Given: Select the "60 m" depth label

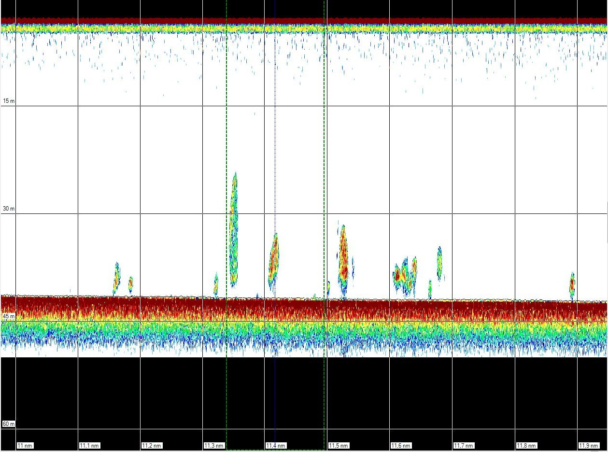Looking at the screenshot, I should [9, 424].
